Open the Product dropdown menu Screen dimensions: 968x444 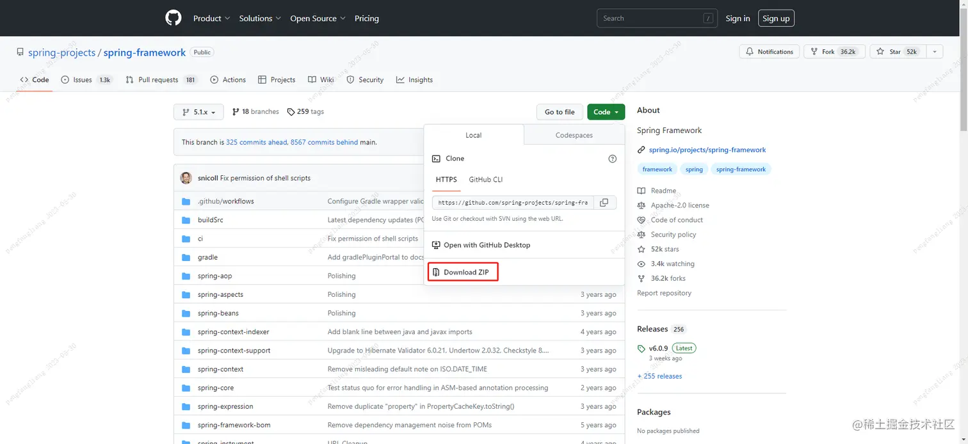tap(211, 19)
